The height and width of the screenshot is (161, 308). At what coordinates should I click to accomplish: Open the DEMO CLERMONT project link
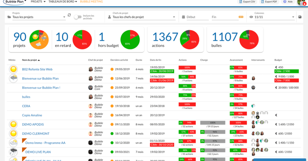tap(36, 134)
